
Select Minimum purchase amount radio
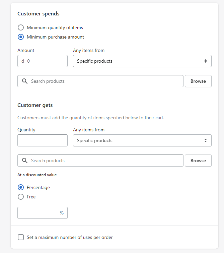[x=21, y=37]
